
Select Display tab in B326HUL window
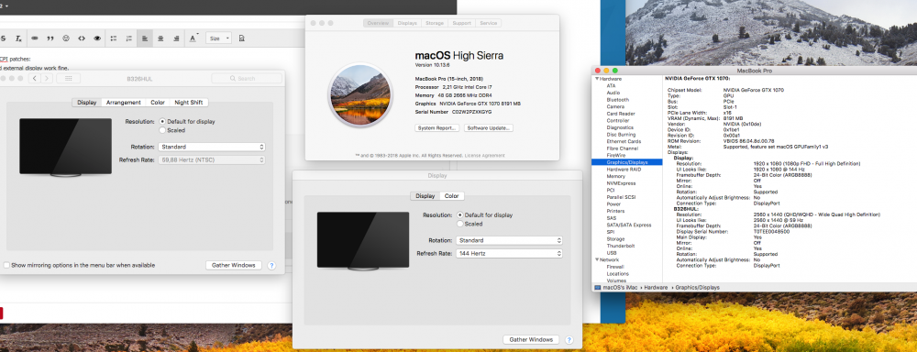coord(86,103)
